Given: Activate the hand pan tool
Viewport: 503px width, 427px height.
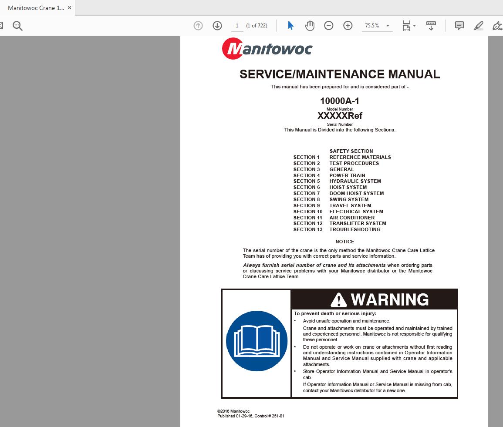Looking at the screenshot, I should pyautogui.click(x=310, y=26).
